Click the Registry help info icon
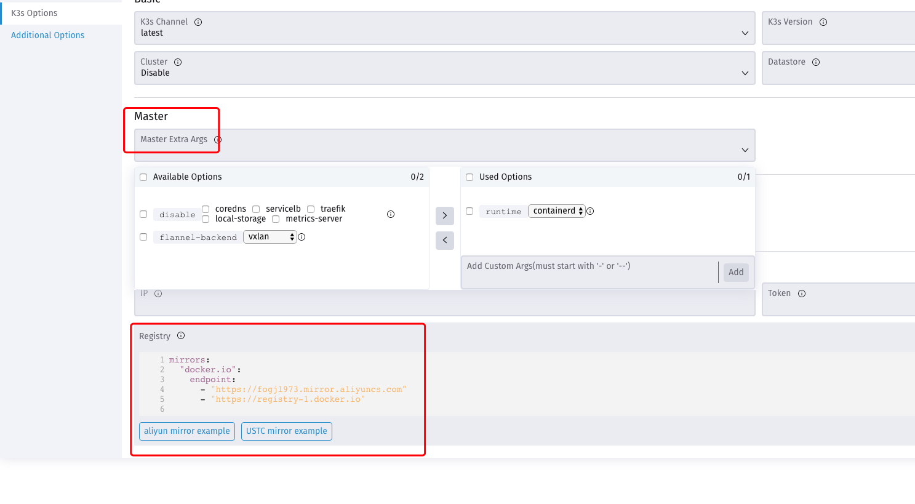915x504 pixels. tap(180, 335)
